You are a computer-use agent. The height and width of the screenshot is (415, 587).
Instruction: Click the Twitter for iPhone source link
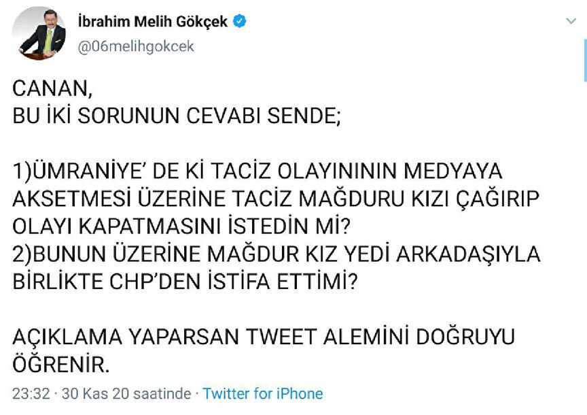coord(263,393)
